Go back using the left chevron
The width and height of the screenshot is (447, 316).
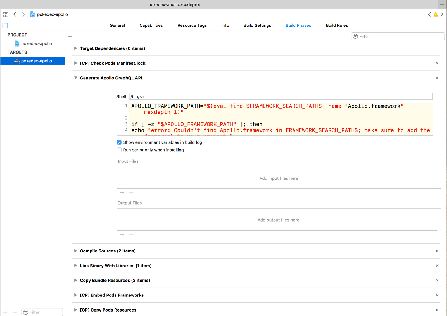15,14
